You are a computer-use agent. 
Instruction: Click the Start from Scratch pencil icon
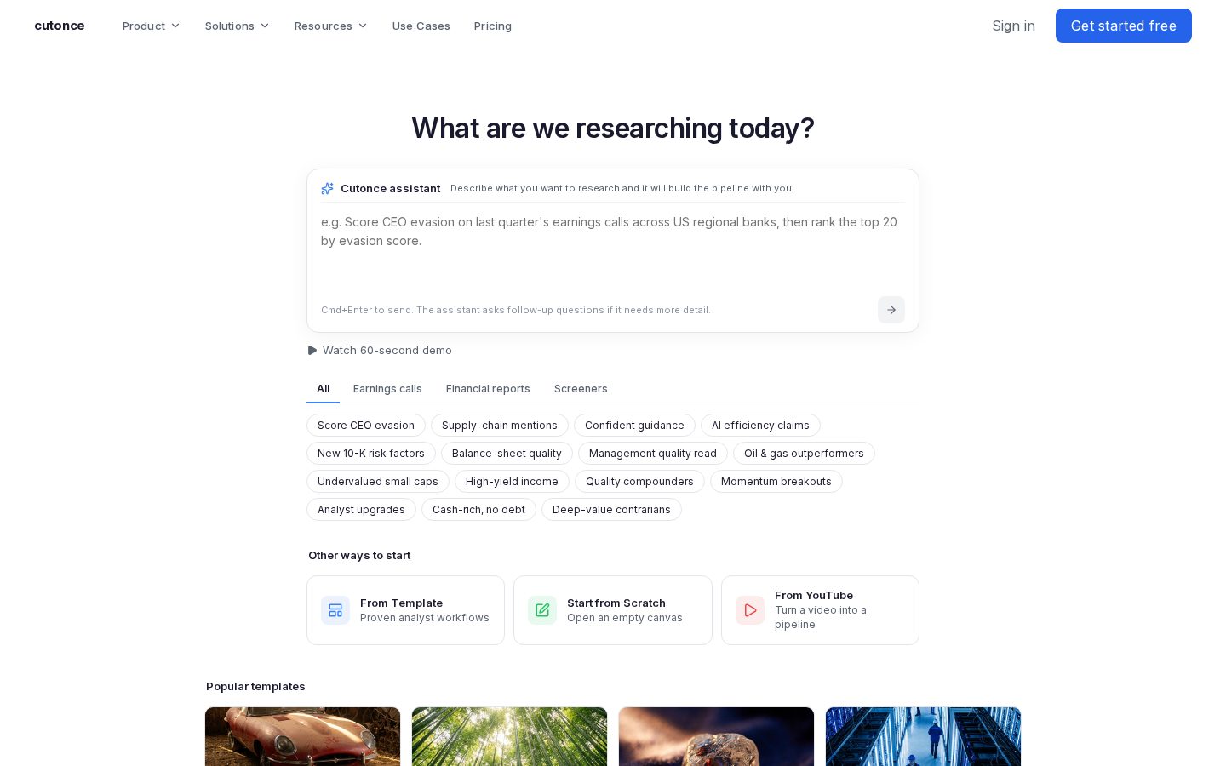(542, 610)
